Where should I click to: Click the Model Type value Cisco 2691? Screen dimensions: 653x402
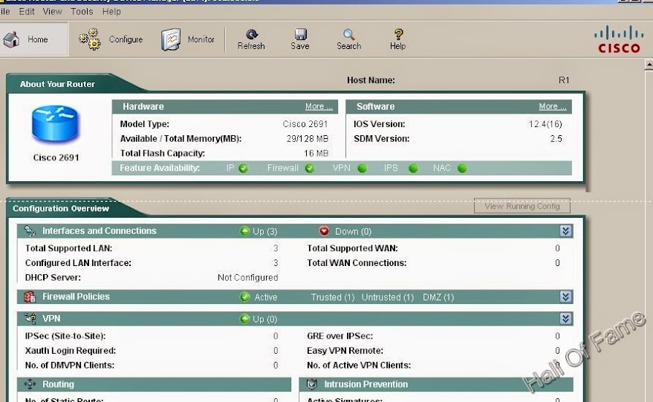pyautogui.click(x=305, y=124)
